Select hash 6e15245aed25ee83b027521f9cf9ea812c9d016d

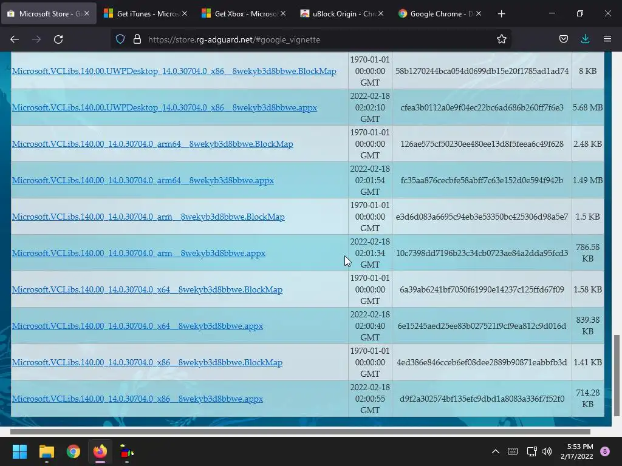click(482, 326)
